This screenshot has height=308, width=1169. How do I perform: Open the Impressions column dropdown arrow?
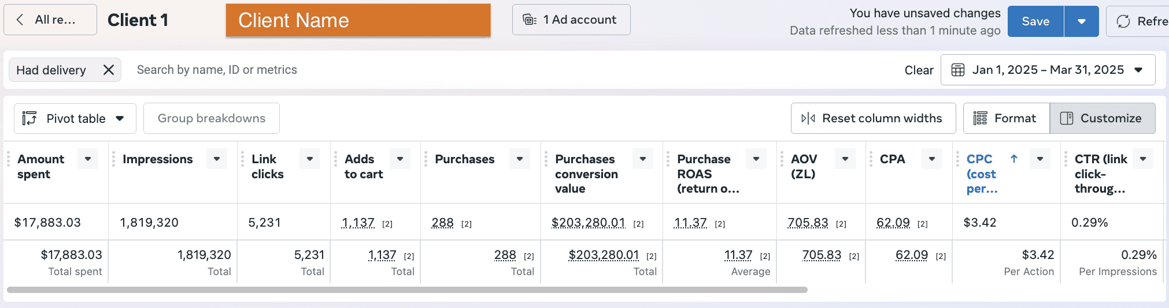point(217,159)
